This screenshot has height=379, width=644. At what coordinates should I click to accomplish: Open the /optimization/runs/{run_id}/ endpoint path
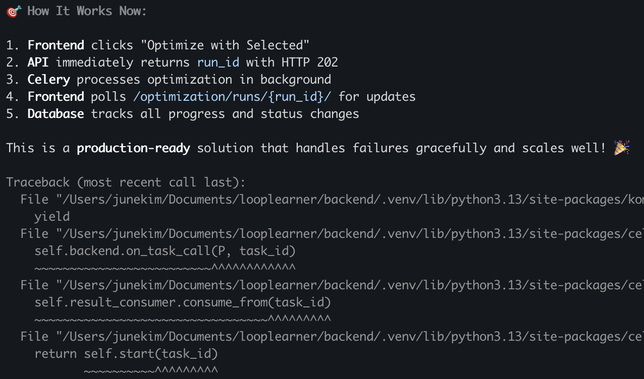[x=232, y=97]
